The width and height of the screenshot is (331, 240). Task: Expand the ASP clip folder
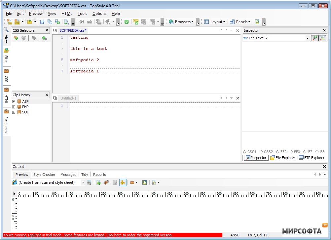coord(14,101)
